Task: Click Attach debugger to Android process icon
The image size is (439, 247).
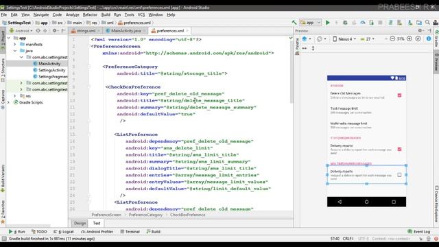Action: click(x=372, y=23)
